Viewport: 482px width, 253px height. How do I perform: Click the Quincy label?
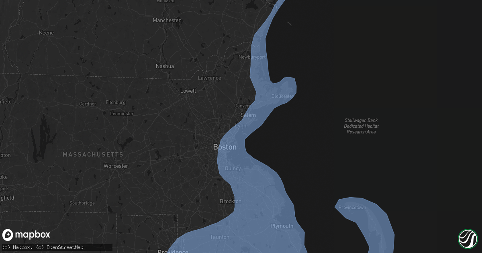[233, 168]
